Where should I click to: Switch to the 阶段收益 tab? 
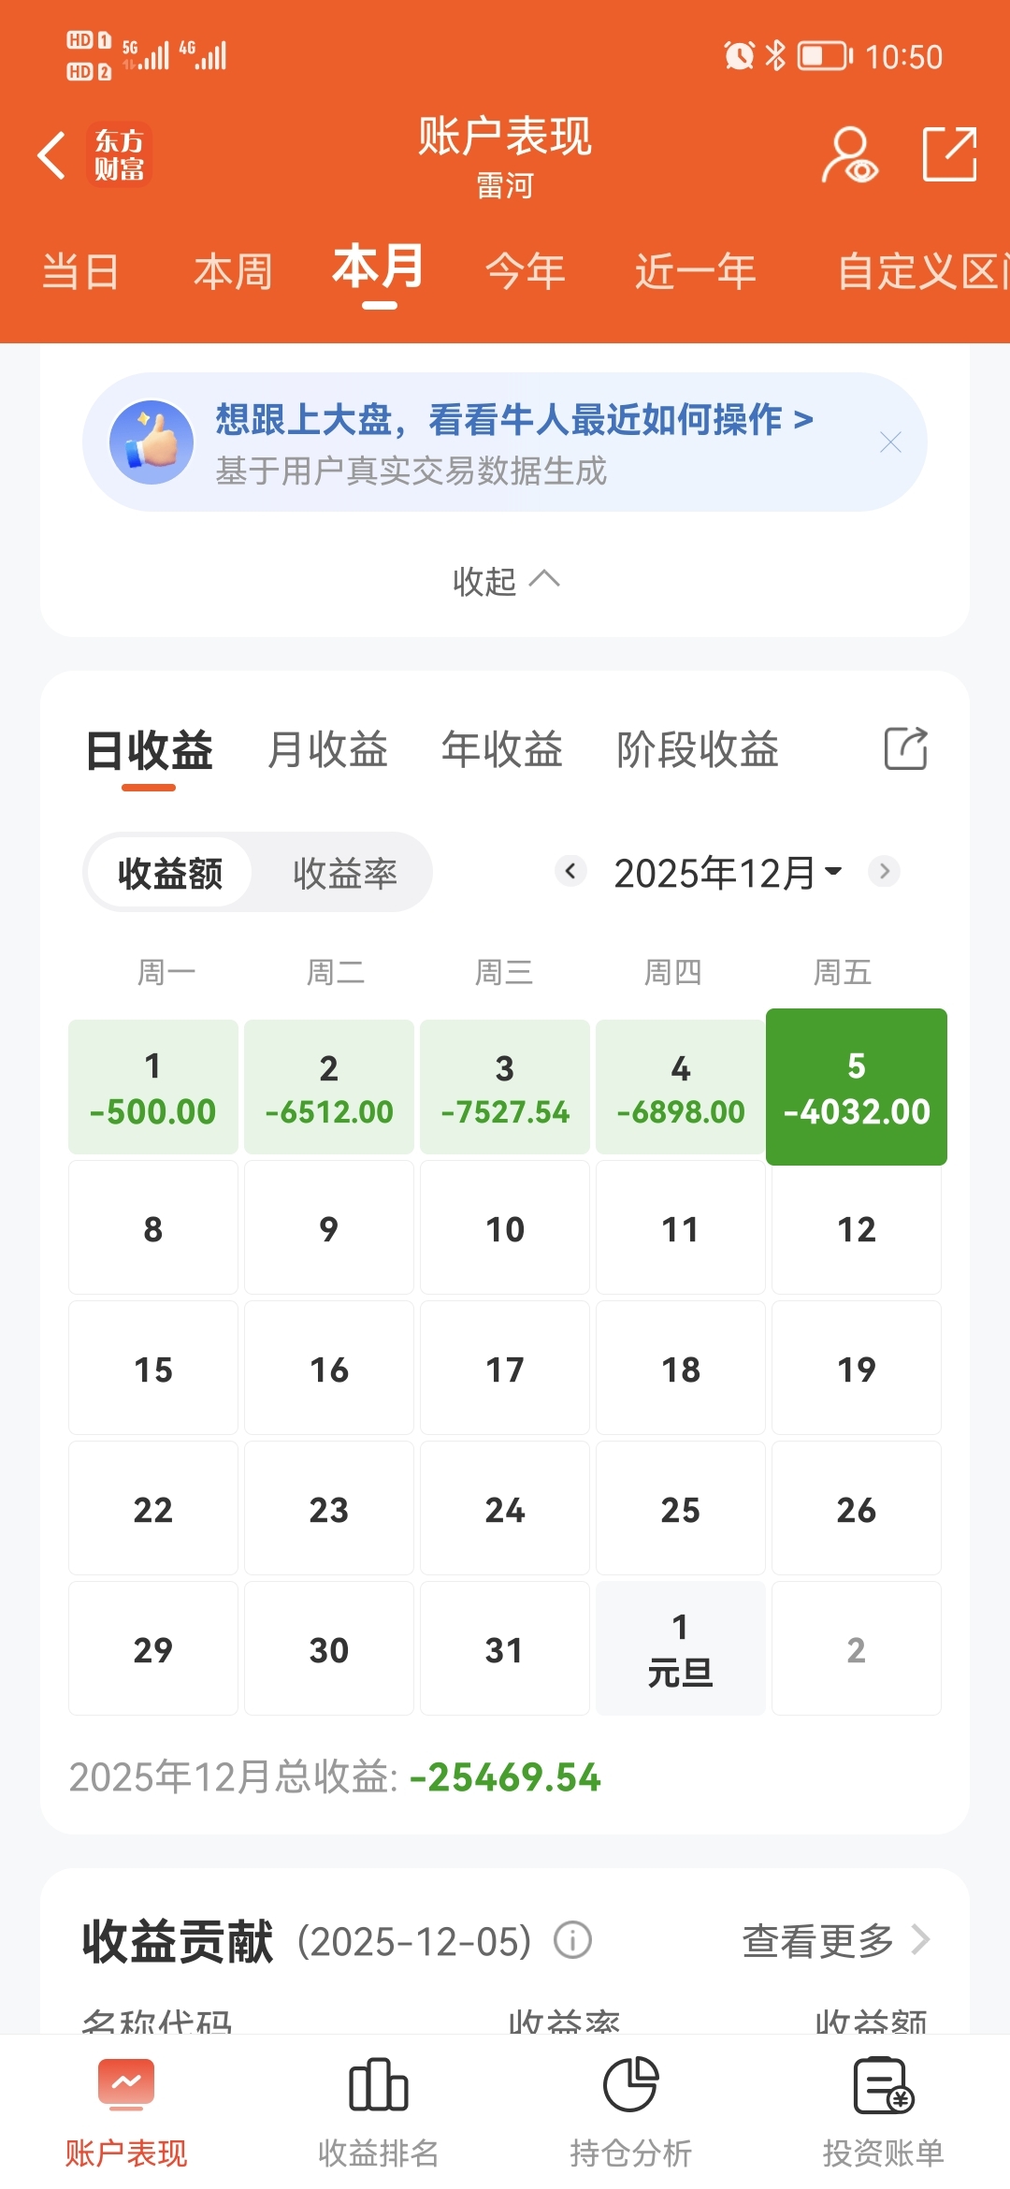[x=698, y=749]
